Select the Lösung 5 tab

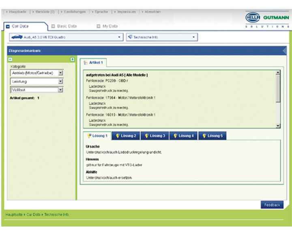[213, 136]
